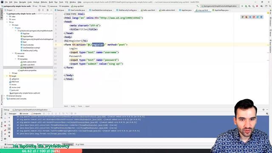Image resolution: width=272 pixels, height=153 pixels.
Task: Switch to AppUserRepo.java tab
Action: tap(220, 10)
